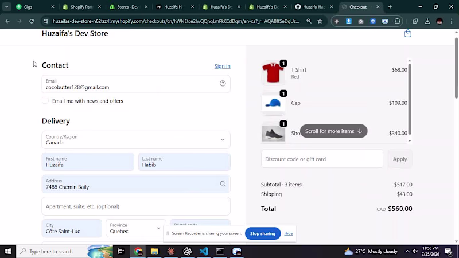Screen dimensions: 459x258
Task: Toggle the volume mute icon in system tray
Action: coord(415,251)
